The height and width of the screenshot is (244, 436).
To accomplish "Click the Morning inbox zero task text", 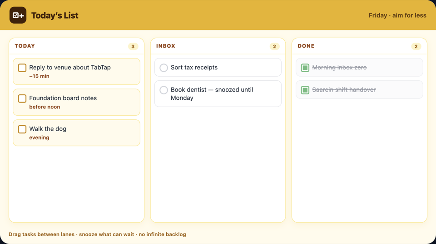I will (339, 68).
